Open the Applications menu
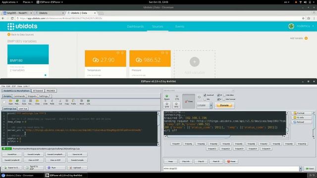The width and height of the screenshot is (317, 178). tap(9, 2)
